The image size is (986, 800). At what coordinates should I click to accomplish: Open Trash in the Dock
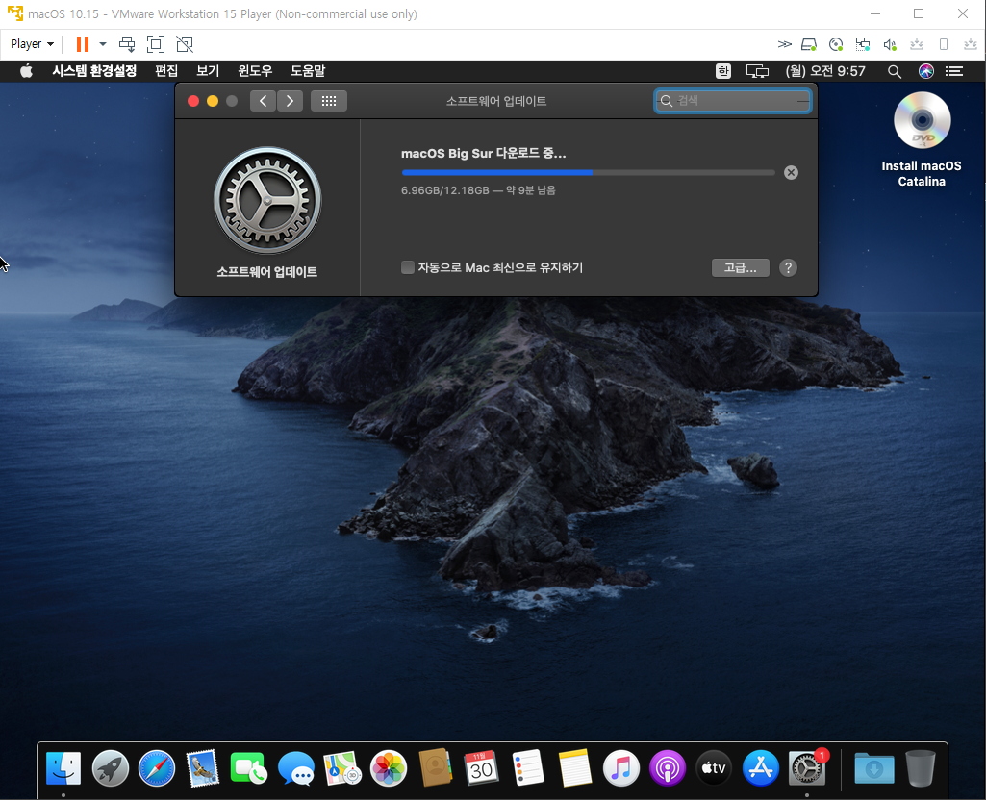[x=921, y=768]
